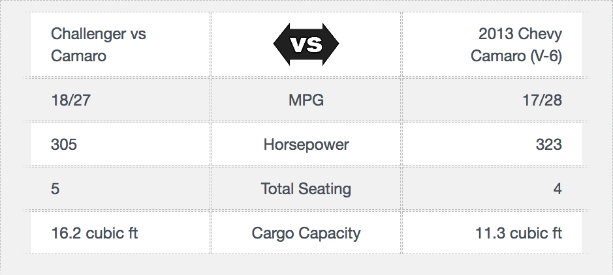Click '2013 Chevy' text in right header
613x275 pixels.
click(x=520, y=34)
